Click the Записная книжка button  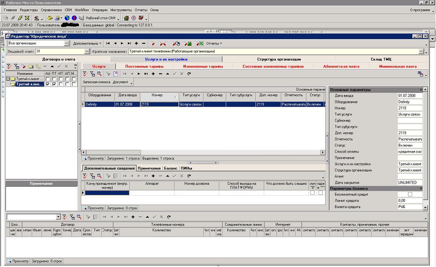click(96, 82)
